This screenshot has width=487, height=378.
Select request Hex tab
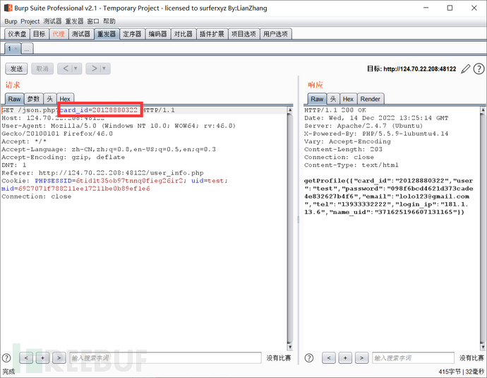point(65,99)
